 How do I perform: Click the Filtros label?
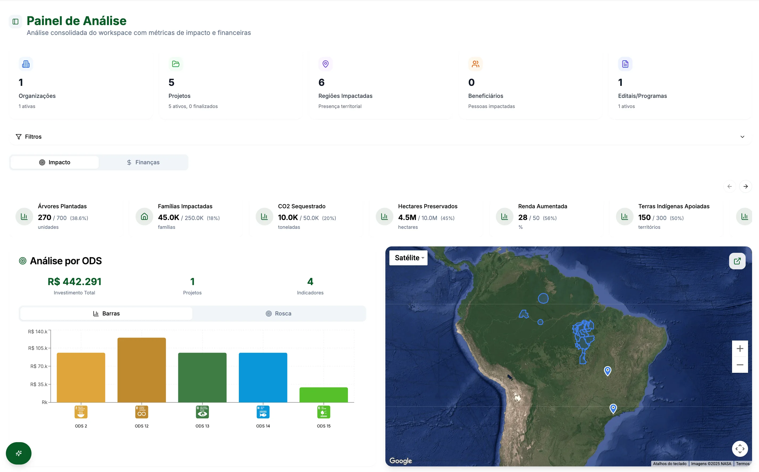point(33,137)
